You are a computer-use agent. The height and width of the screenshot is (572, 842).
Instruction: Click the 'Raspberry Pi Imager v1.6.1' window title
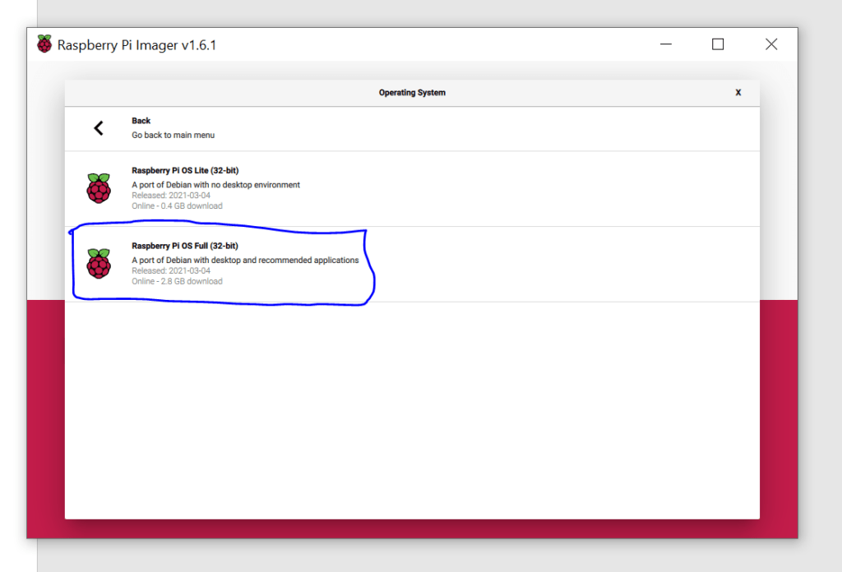pyautogui.click(x=137, y=45)
